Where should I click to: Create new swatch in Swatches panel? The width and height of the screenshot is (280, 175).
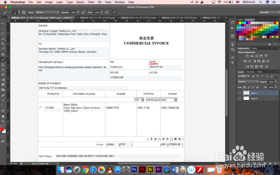coord(269,45)
